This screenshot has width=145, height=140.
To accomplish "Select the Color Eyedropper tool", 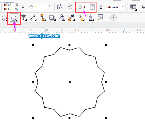I will tap(71, 17).
